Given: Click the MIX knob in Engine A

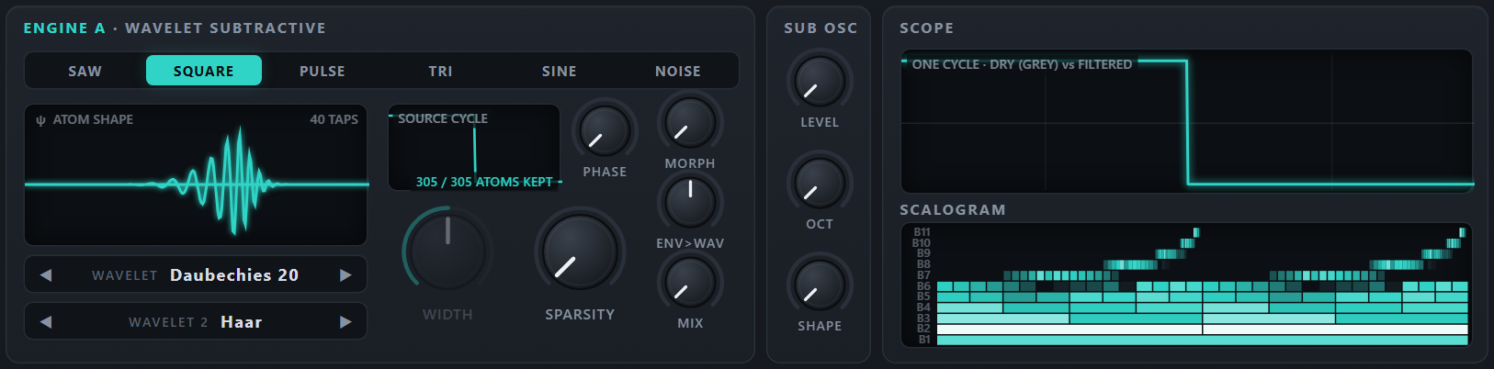Looking at the screenshot, I should pos(690,281).
